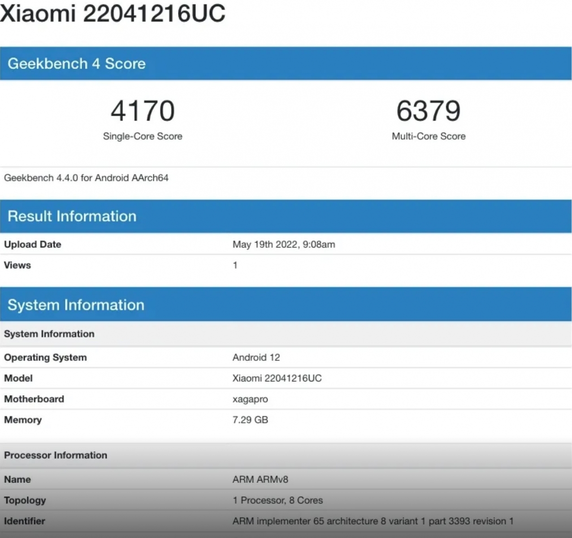This screenshot has height=538, width=572.
Task: Click the Xiaomi 22041216UC model value
Action: pos(277,378)
